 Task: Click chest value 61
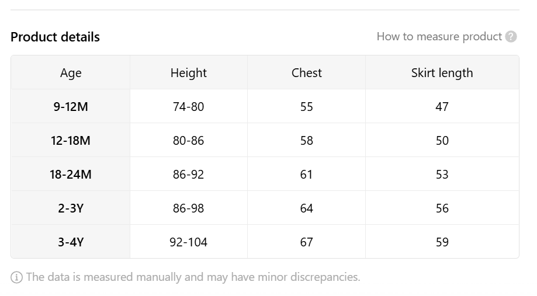coord(307,174)
